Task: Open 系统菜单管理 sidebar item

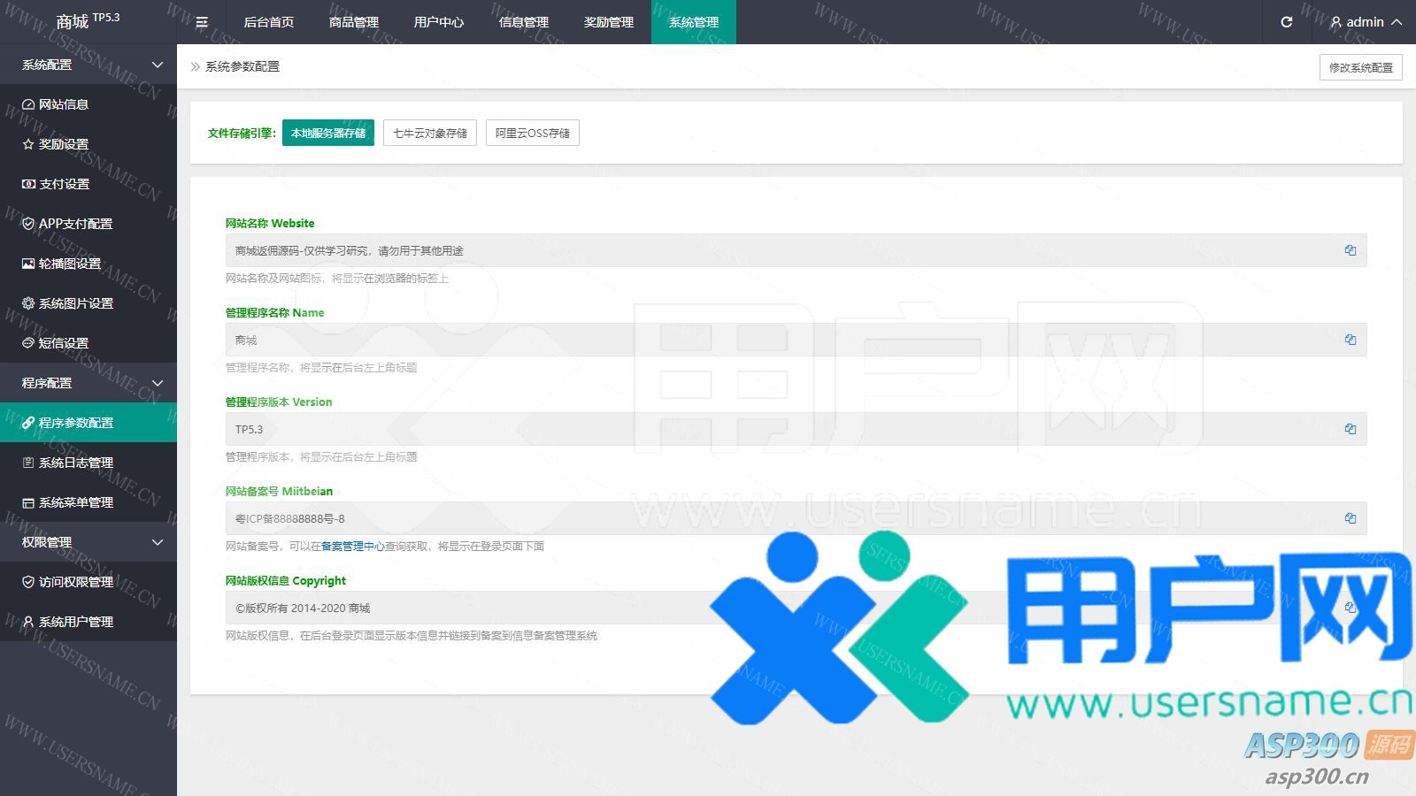Action: (88, 502)
